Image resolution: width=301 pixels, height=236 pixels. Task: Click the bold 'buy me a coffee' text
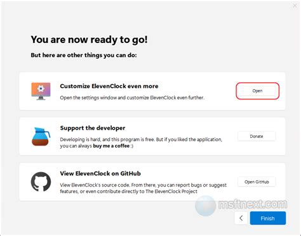click(x=111, y=146)
